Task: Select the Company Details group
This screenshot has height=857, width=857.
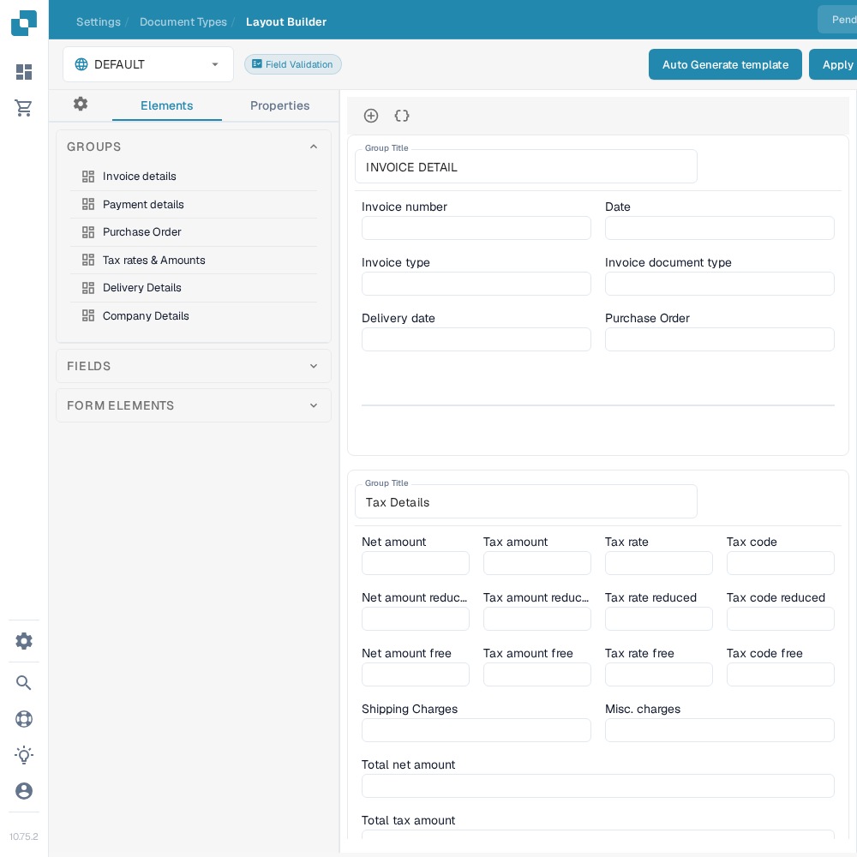Action: tap(194, 316)
